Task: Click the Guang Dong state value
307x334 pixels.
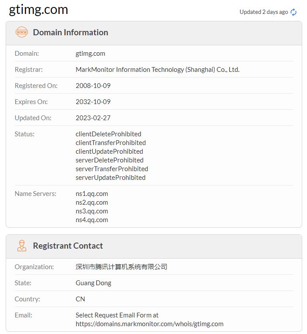Action: pos(93,283)
